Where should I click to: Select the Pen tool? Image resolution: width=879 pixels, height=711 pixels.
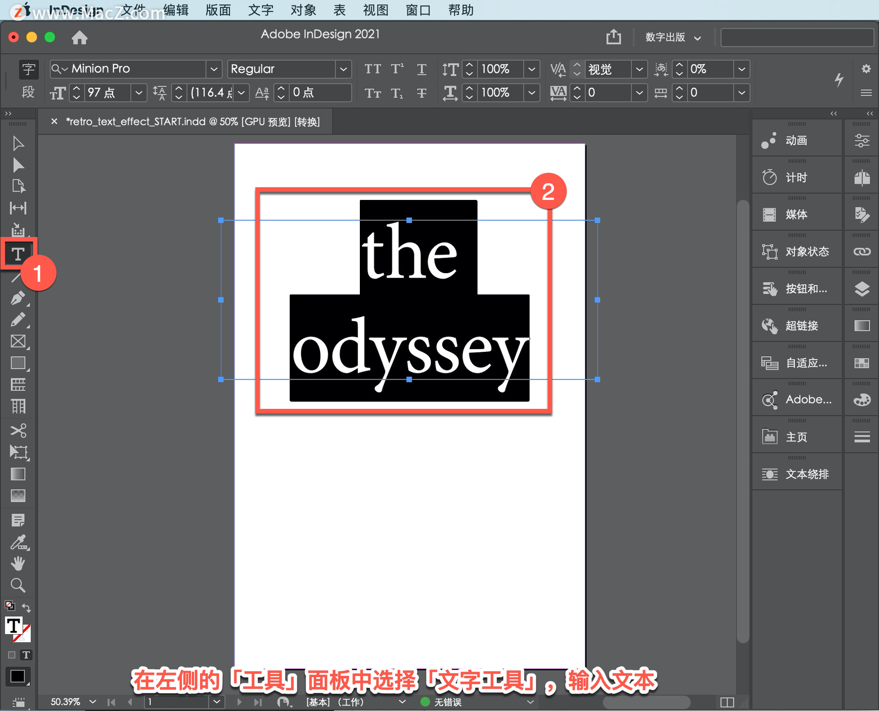[x=18, y=298]
